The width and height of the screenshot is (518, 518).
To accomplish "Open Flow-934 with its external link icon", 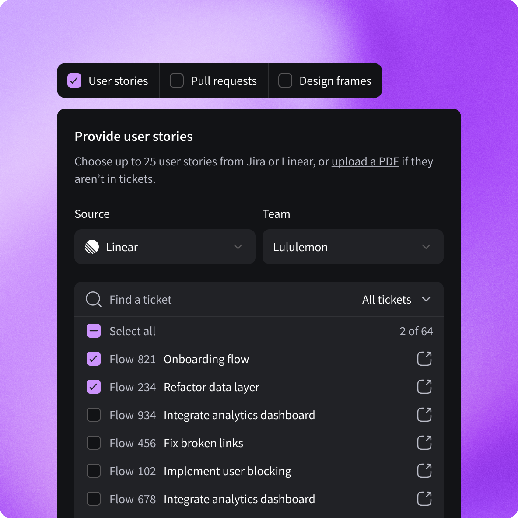I will click(424, 415).
